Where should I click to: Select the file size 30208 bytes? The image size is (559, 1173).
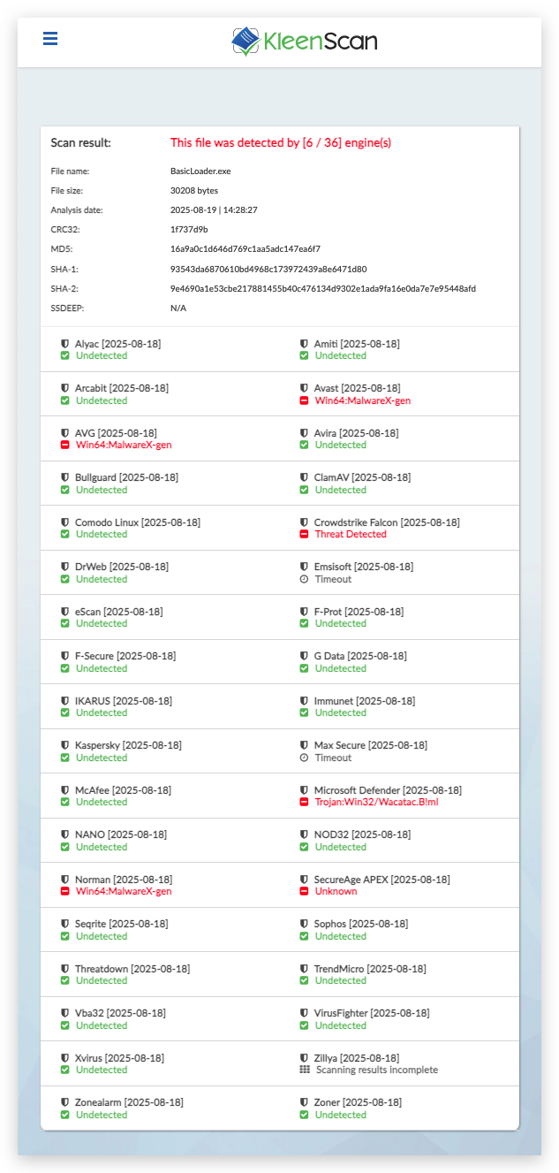tap(194, 191)
